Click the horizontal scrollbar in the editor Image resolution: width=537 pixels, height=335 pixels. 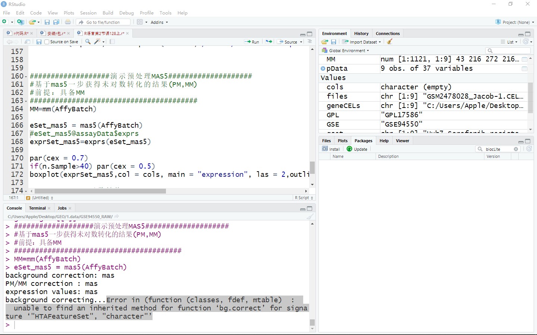click(x=100, y=191)
